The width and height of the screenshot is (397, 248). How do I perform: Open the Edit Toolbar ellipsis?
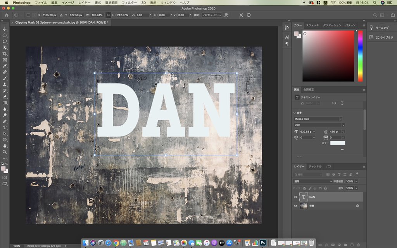5,158
